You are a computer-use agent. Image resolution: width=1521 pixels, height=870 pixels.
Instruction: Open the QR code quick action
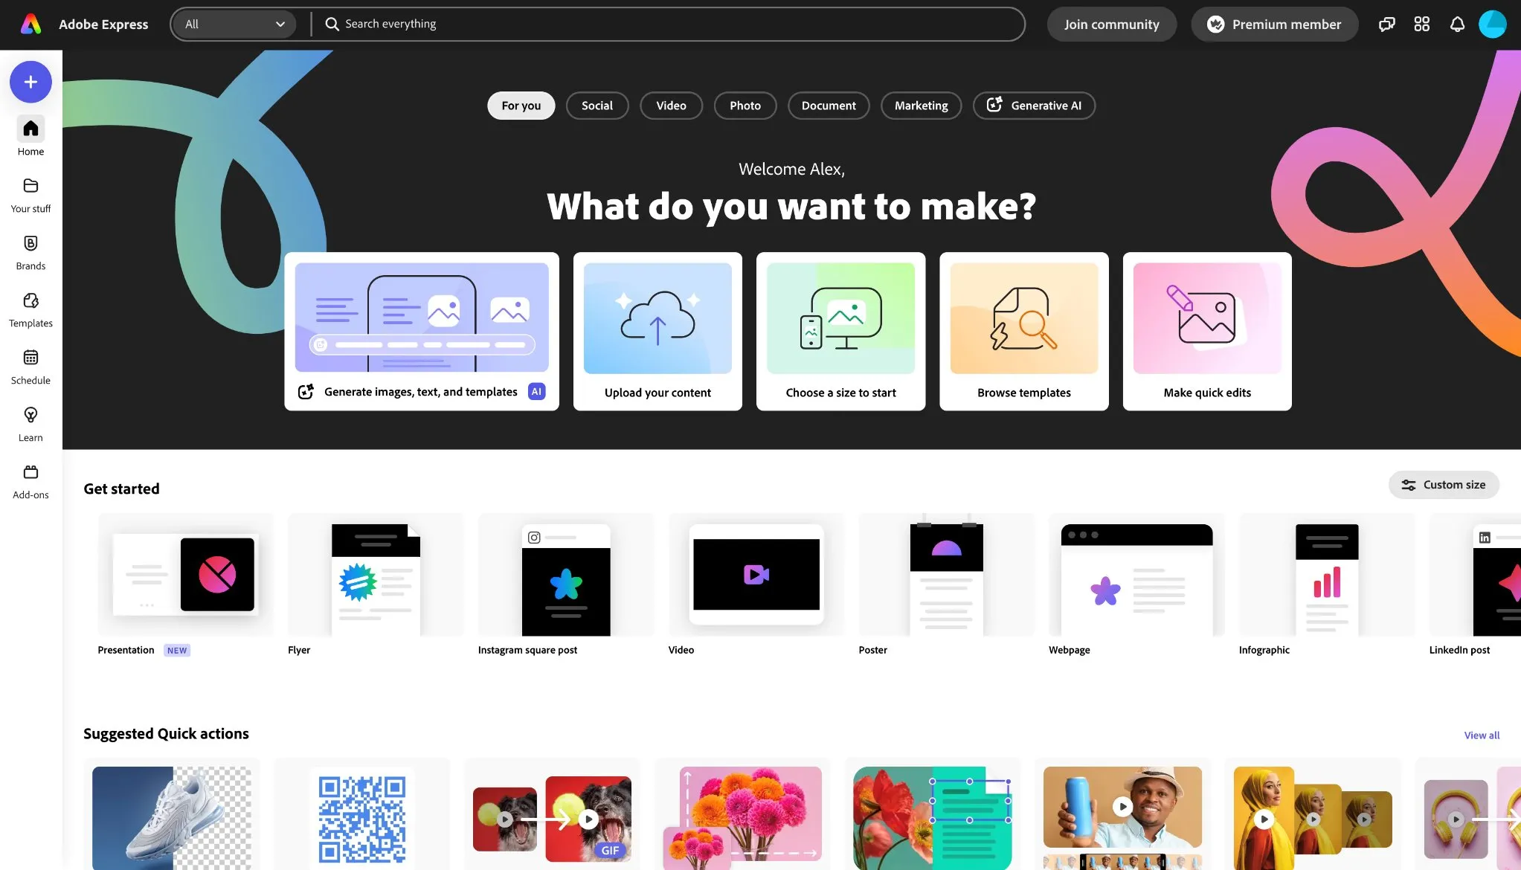(362, 814)
